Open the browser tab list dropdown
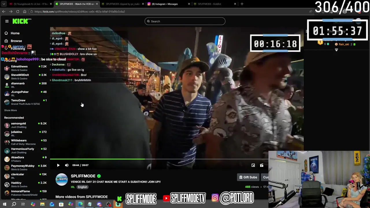The width and height of the screenshot is (370, 208). click(3, 4)
